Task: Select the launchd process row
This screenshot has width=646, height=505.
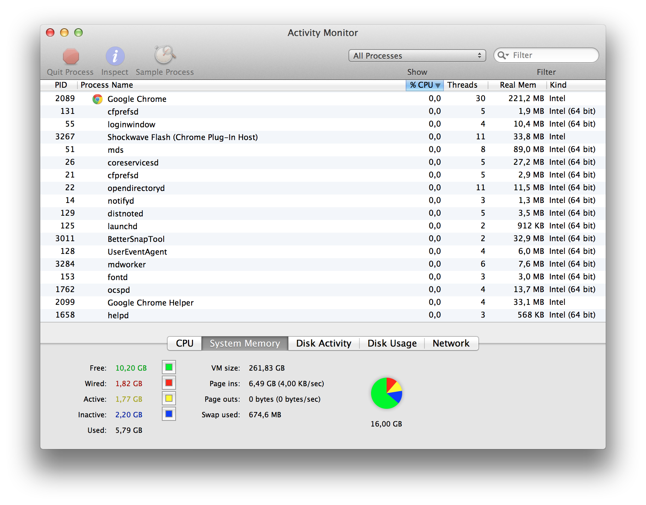Action: (x=323, y=226)
